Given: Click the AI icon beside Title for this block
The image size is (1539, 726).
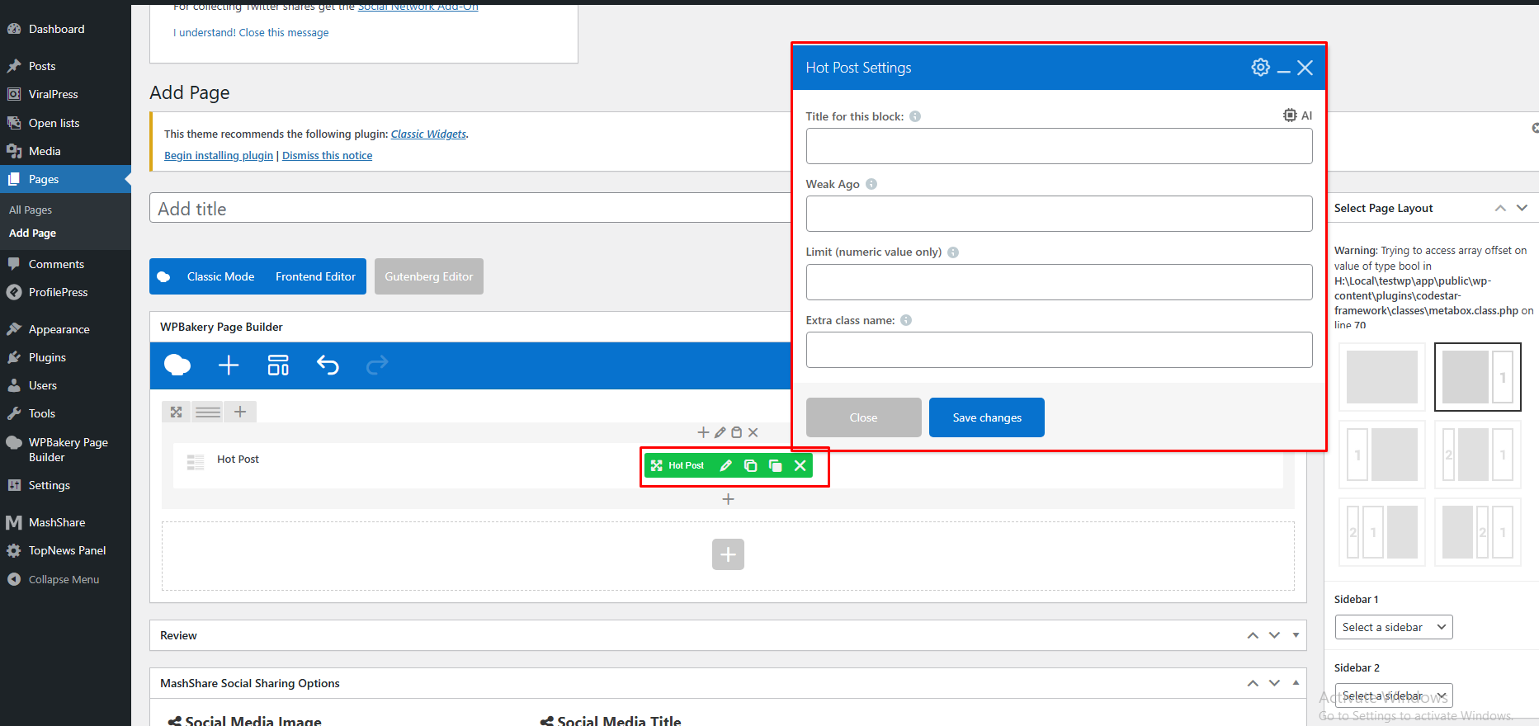Looking at the screenshot, I should click(x=1297, y=115).
